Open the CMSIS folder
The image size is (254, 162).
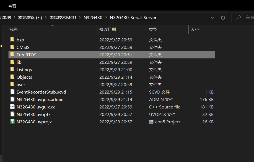coord(23,47)
